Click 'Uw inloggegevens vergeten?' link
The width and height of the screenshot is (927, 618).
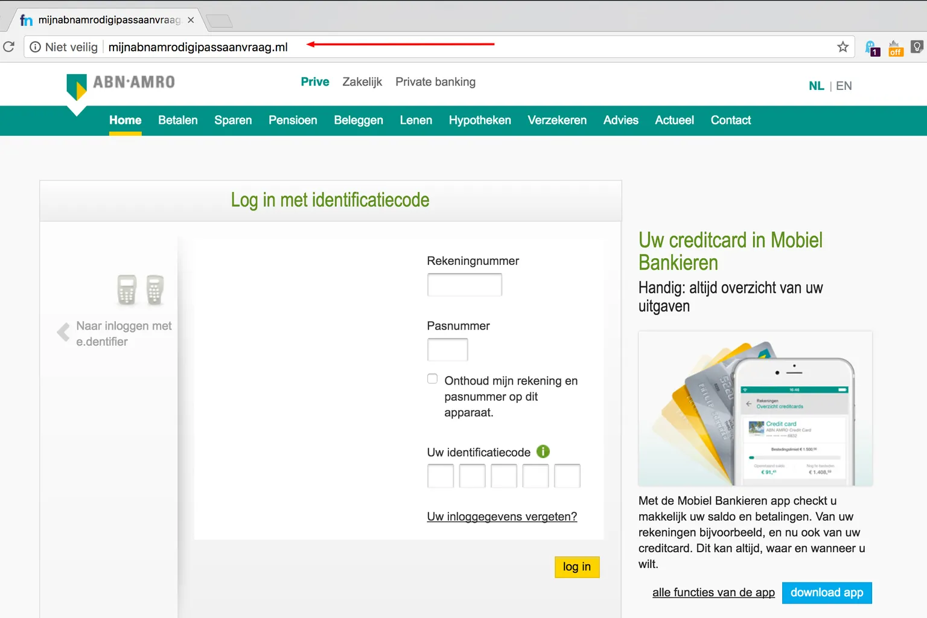click(x=502, y=517)
